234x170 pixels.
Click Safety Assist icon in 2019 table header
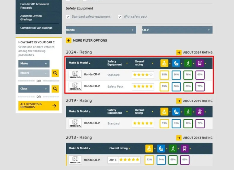tap(200, 112)
